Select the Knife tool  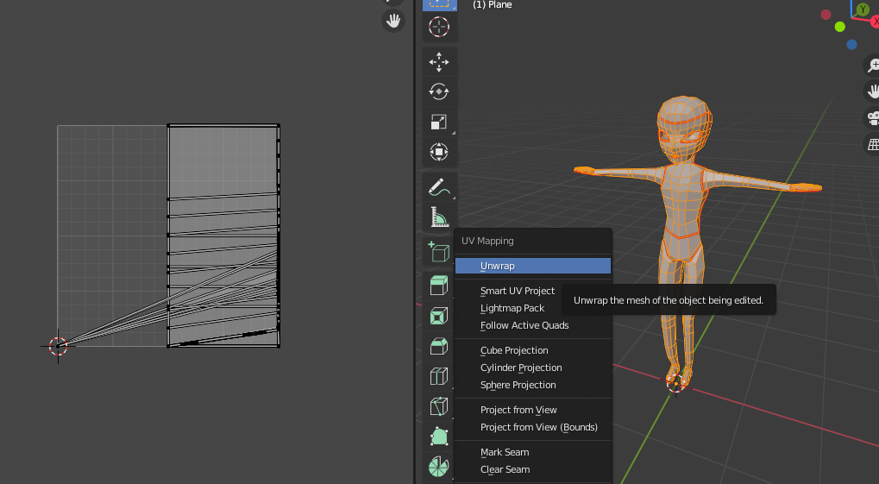[x=439, y=406]
